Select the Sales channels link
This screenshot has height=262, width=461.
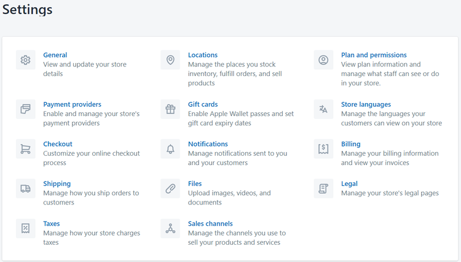click(210, 223)
